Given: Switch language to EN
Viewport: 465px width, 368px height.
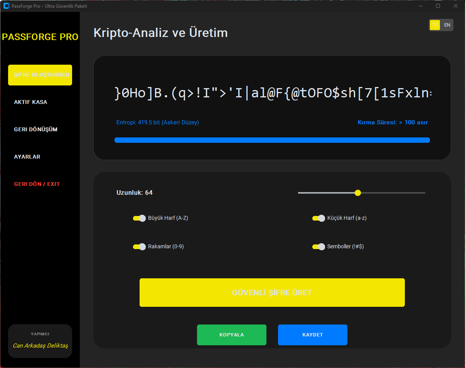Looking at the screenshot, I should point(447,25).
